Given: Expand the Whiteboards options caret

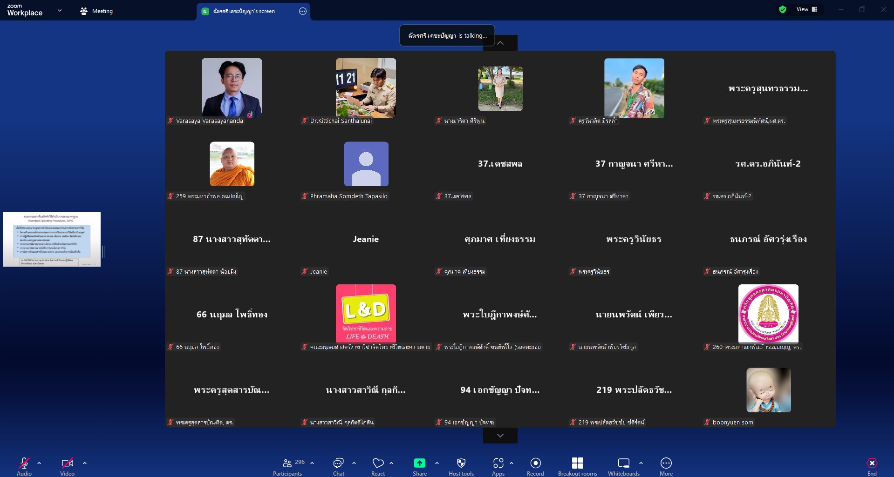Looking at the screenshot, I should (x=641, y=463).
